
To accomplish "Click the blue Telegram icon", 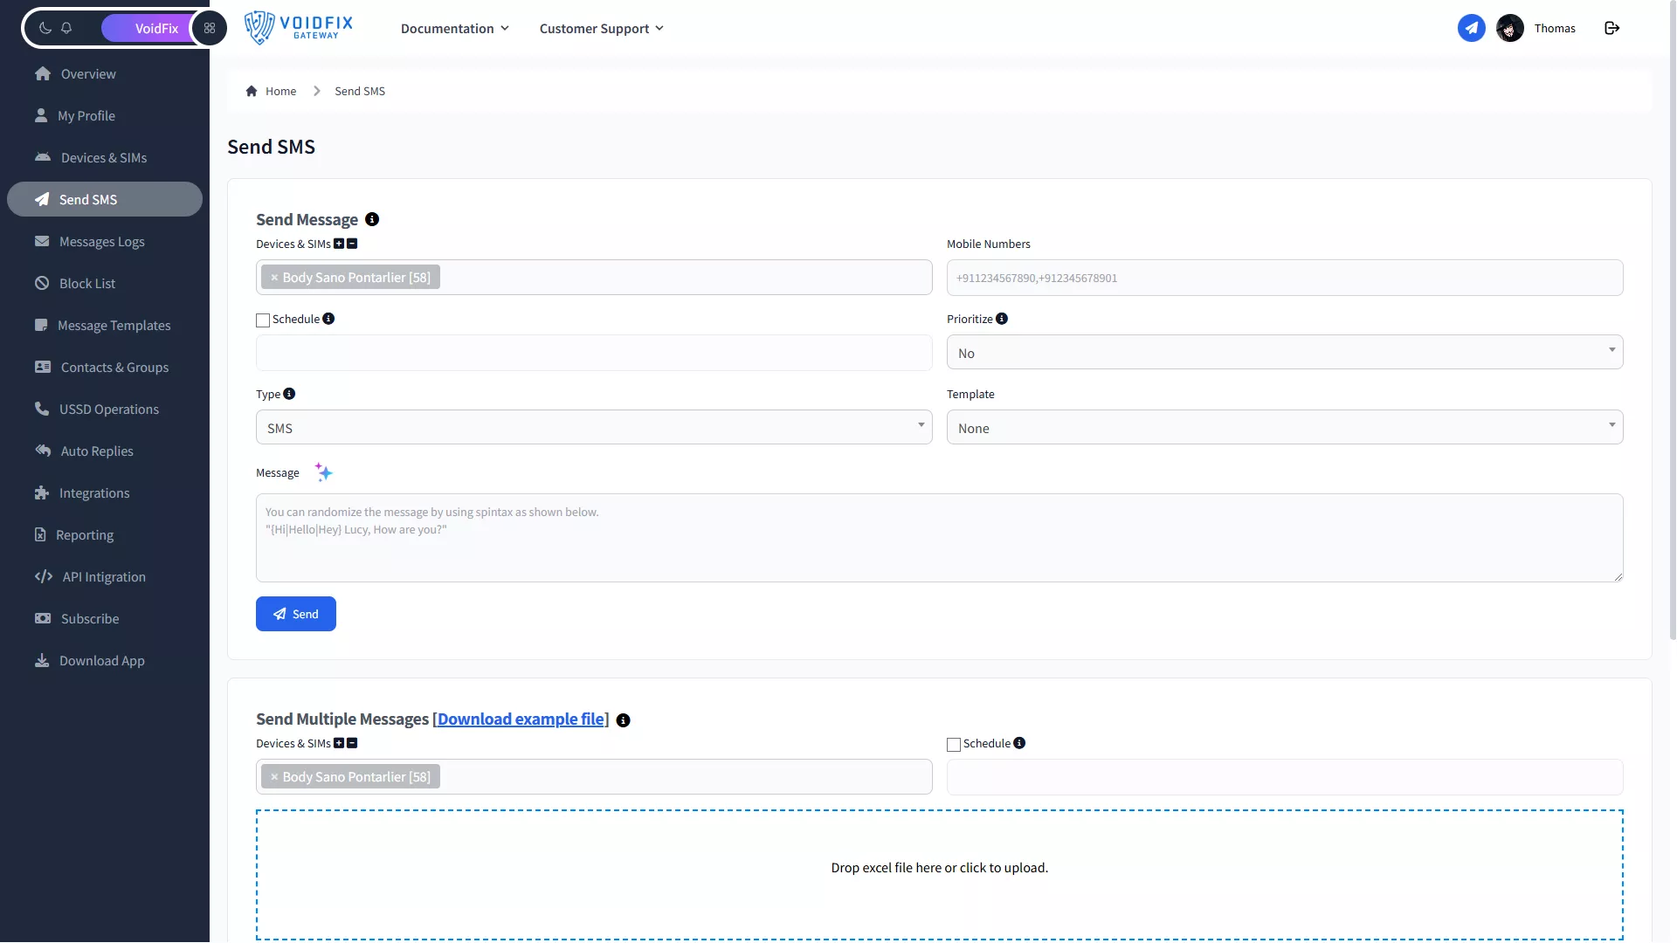I will [1471, 28].
